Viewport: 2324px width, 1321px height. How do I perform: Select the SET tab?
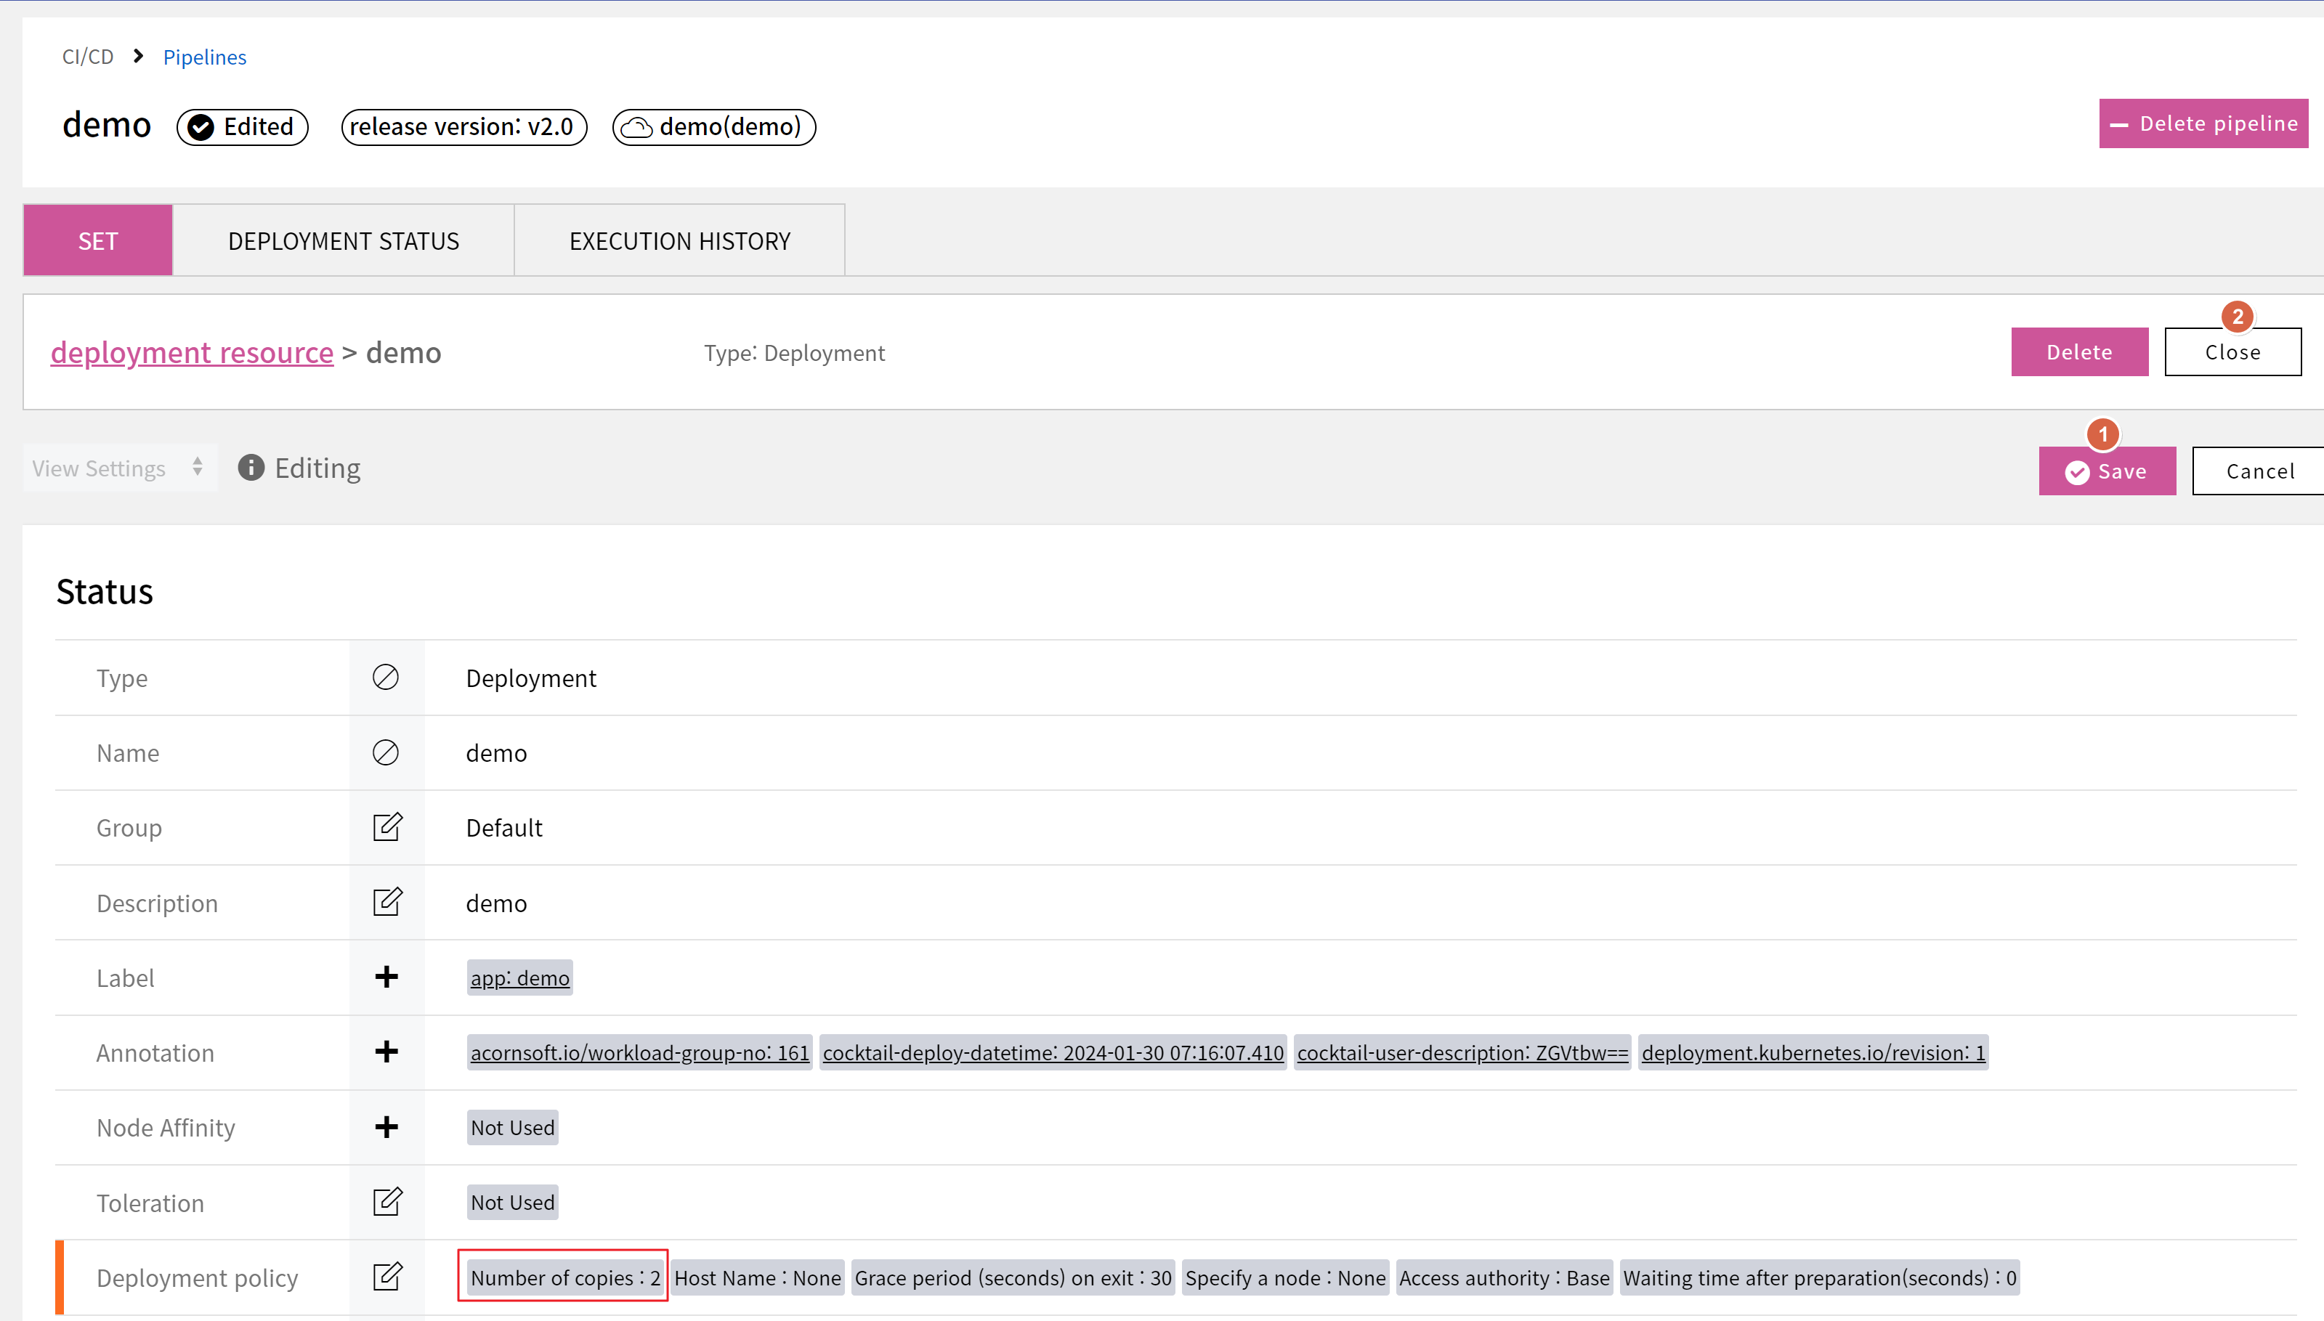tap(98, 241)
